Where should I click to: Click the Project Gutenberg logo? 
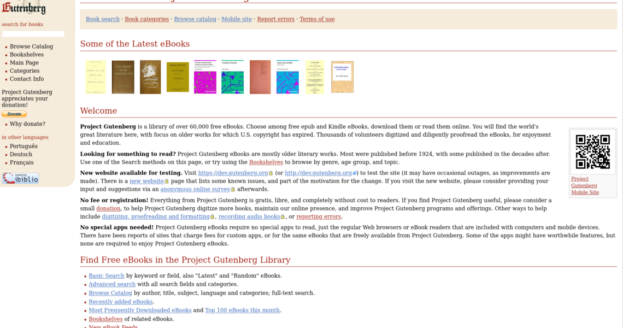click(x=23, y=8)
